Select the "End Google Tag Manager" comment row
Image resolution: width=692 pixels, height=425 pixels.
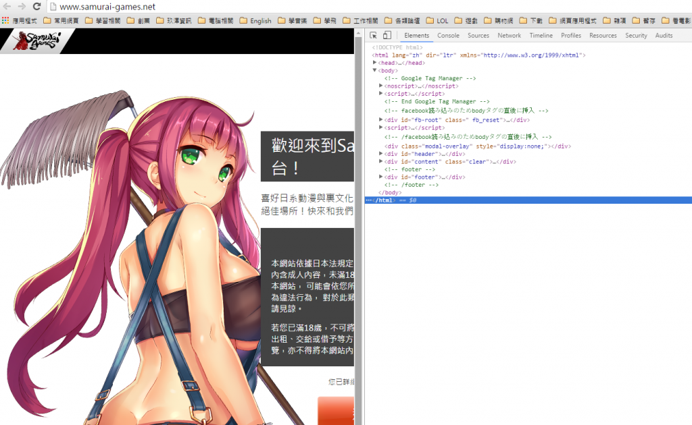437,101
